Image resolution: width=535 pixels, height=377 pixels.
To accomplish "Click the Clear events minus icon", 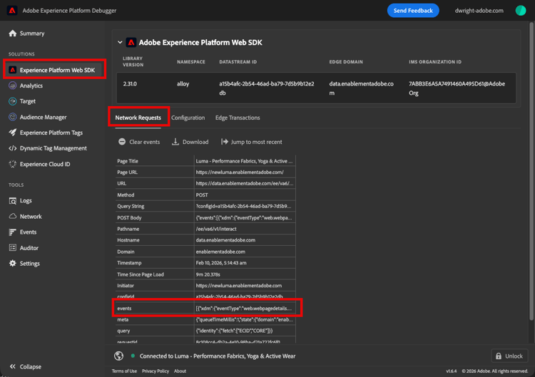I will (x=122, y=142).
